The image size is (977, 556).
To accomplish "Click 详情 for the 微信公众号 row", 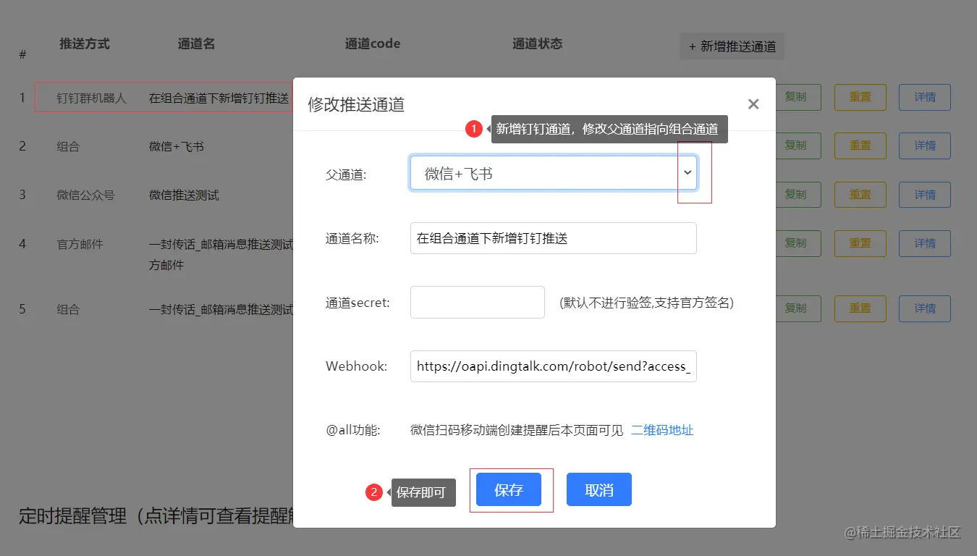I will click(x=924, y=194).
